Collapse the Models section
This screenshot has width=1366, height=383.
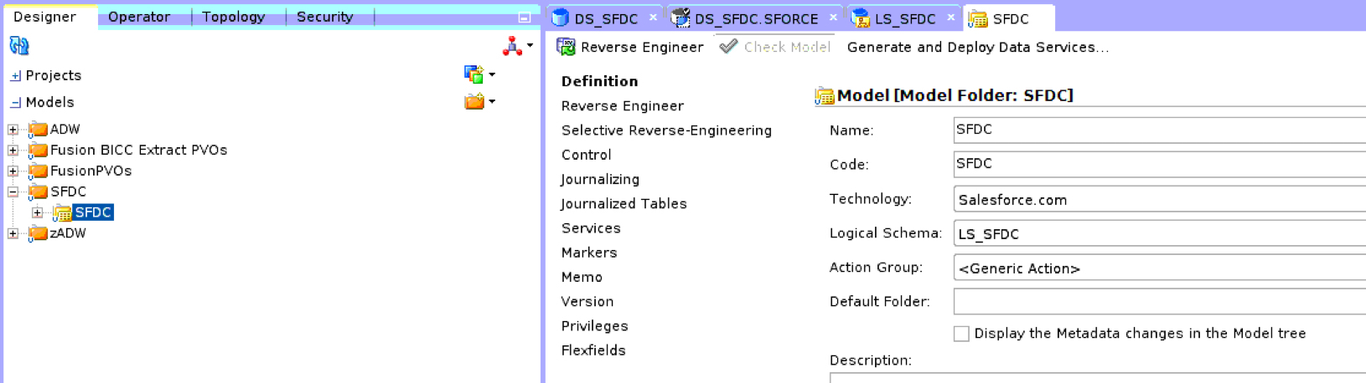click(15, 103)
